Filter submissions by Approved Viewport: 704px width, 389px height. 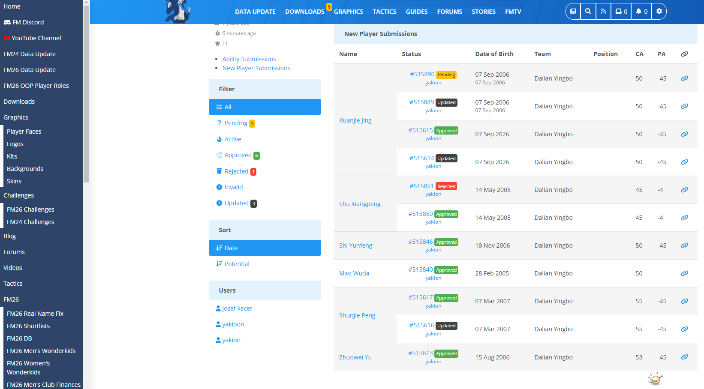tap(238, 155)
